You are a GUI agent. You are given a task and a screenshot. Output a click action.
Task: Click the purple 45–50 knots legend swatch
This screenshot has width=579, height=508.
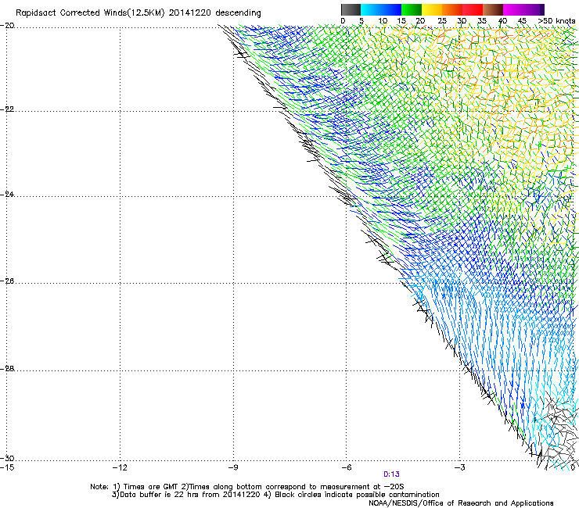pos(534,9)
